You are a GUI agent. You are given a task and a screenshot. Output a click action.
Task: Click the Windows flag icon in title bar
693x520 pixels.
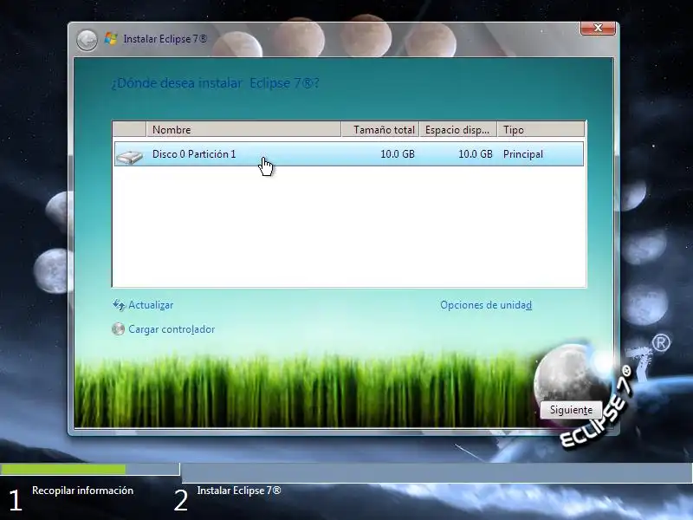[111, 39]
